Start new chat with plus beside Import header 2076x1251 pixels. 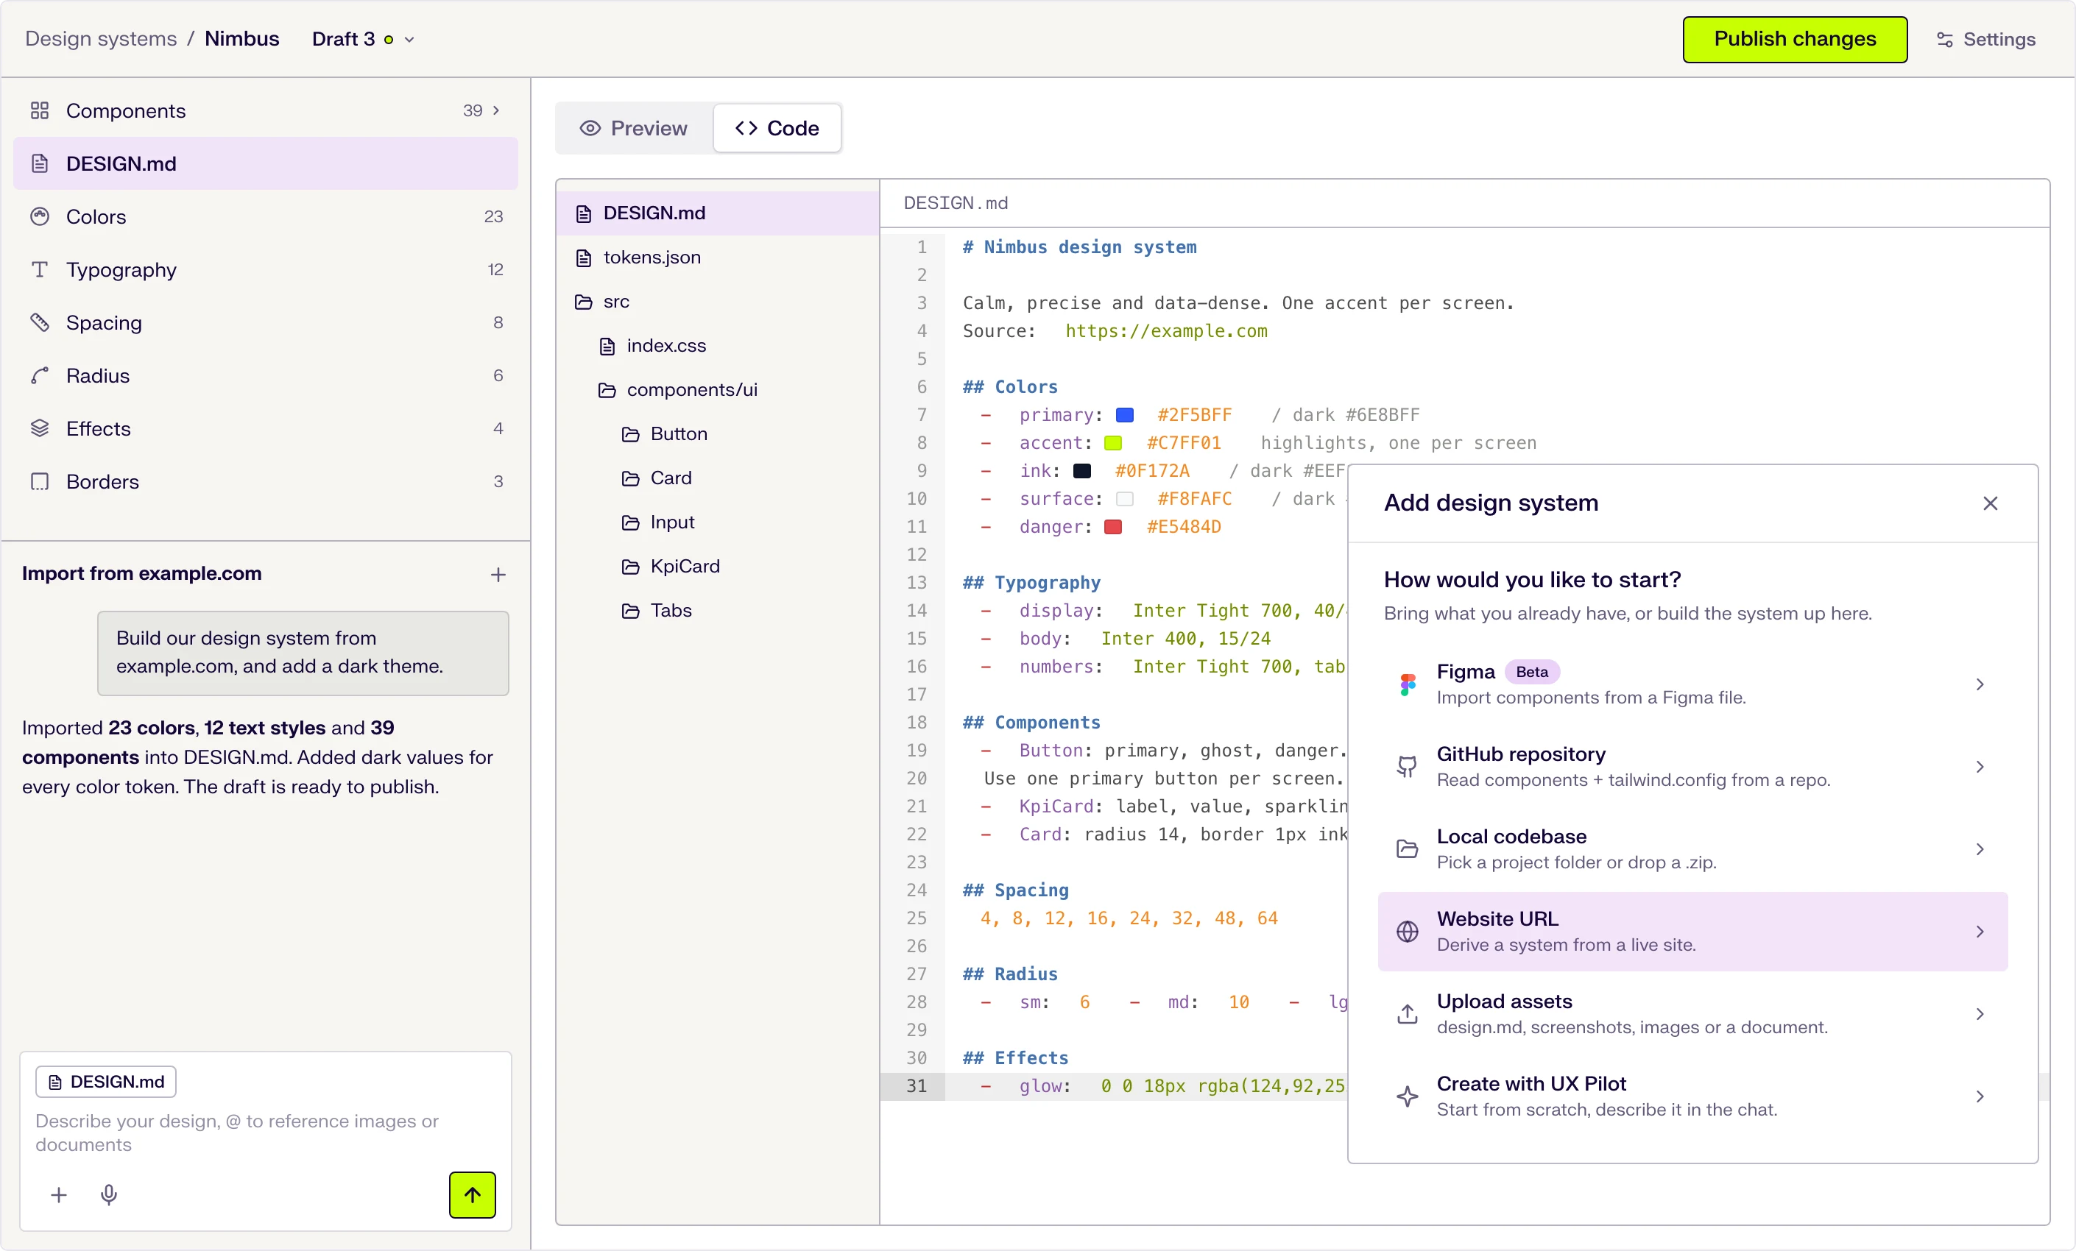click(x=498, y=575)
